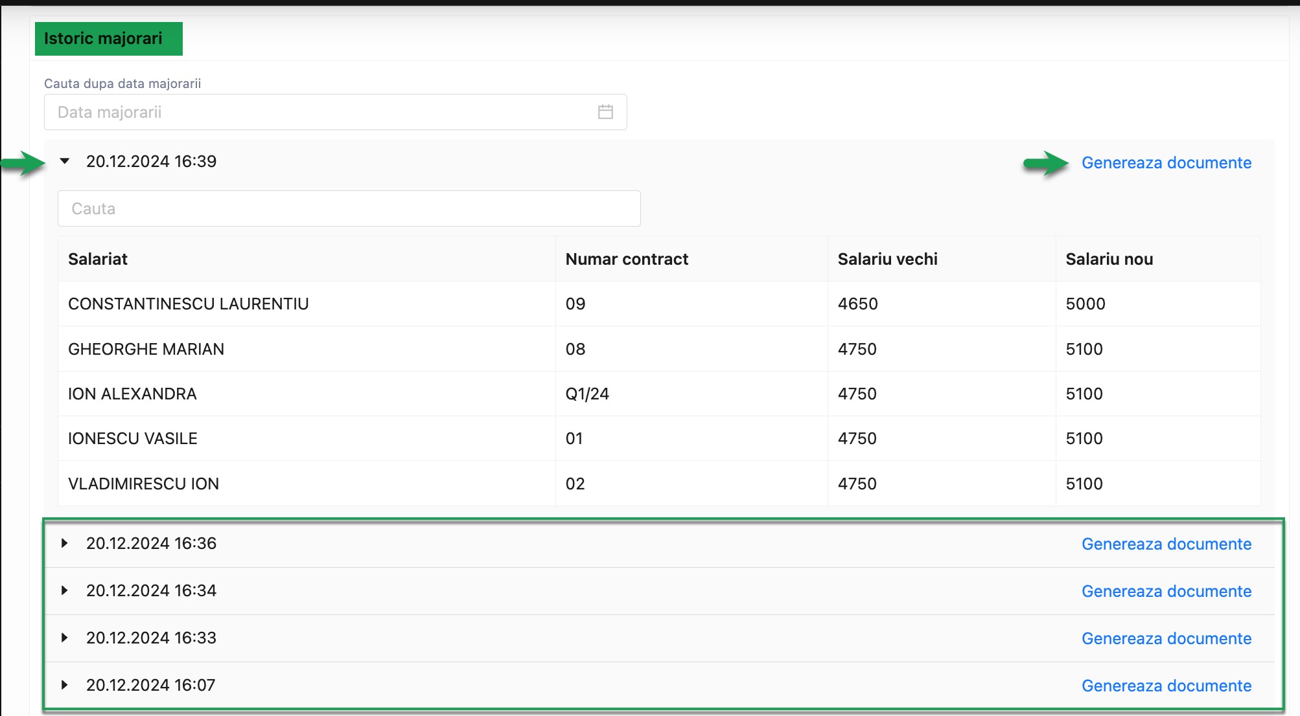Image resolution: width=1300 pixels, height=716 pixels.
Task: Click contract number 01
Action: click(574, 438)
